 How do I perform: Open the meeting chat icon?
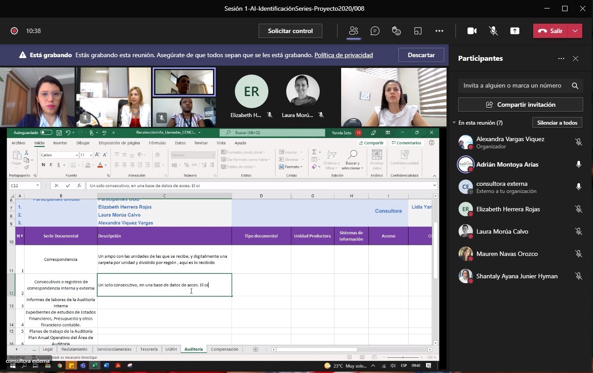tap(375, 31)
